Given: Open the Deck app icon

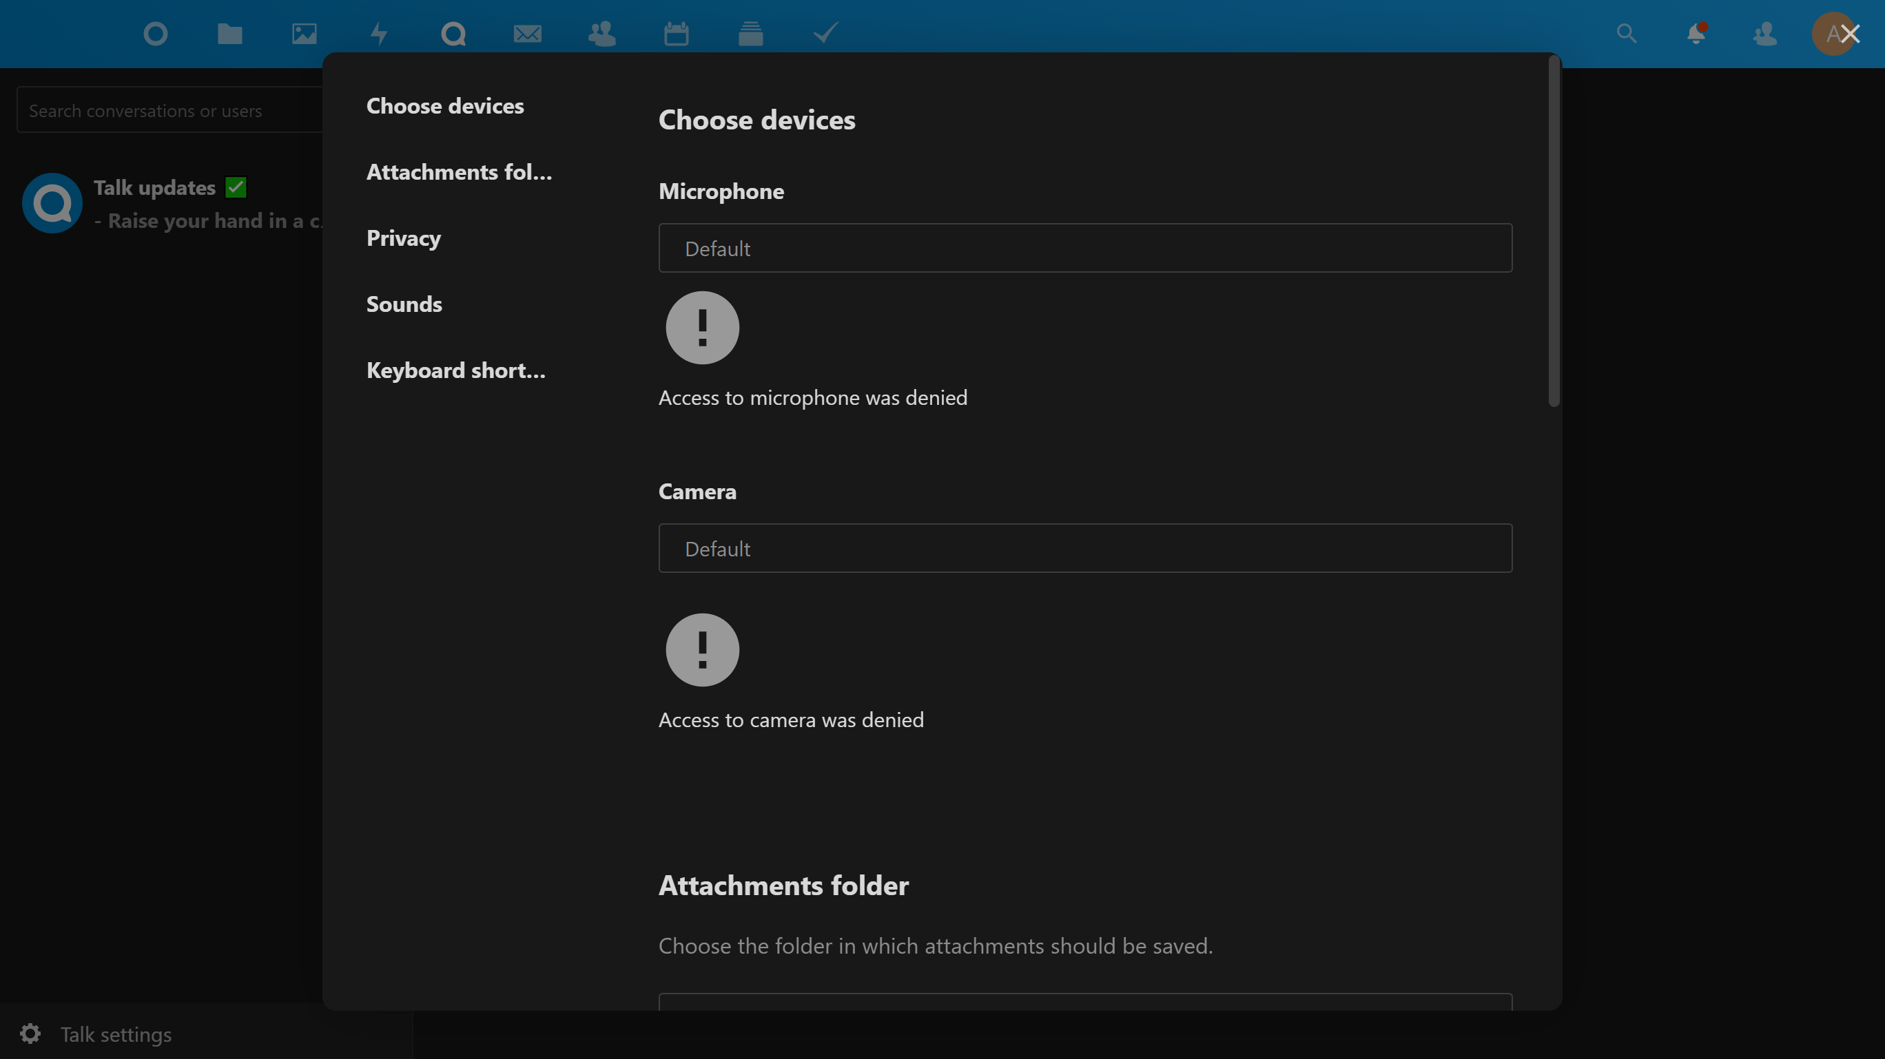Looking at the screenshot, I should [751, 34].
